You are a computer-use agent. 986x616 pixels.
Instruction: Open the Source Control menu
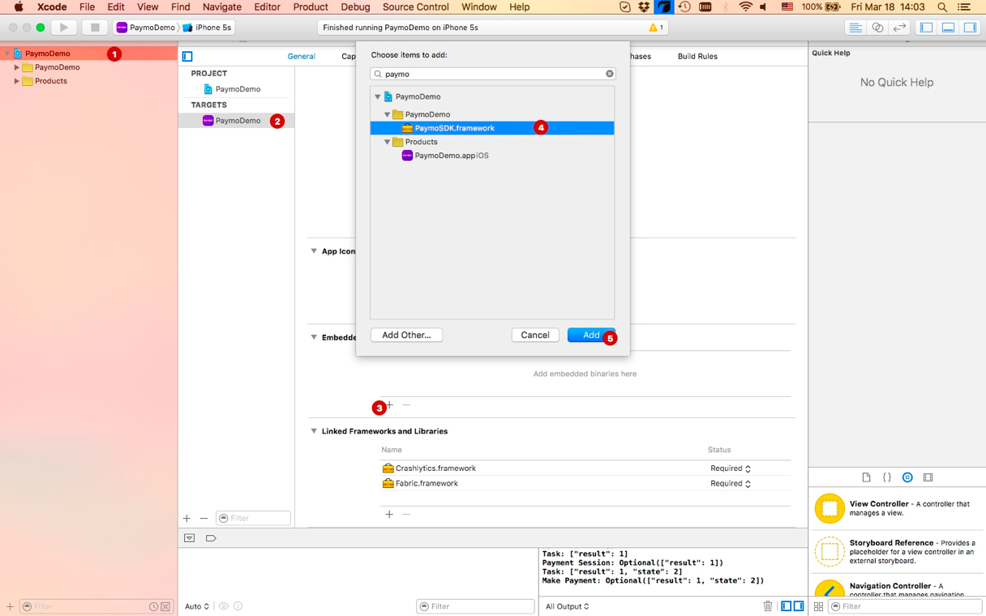pyautogui.click(x=415, y=7)
